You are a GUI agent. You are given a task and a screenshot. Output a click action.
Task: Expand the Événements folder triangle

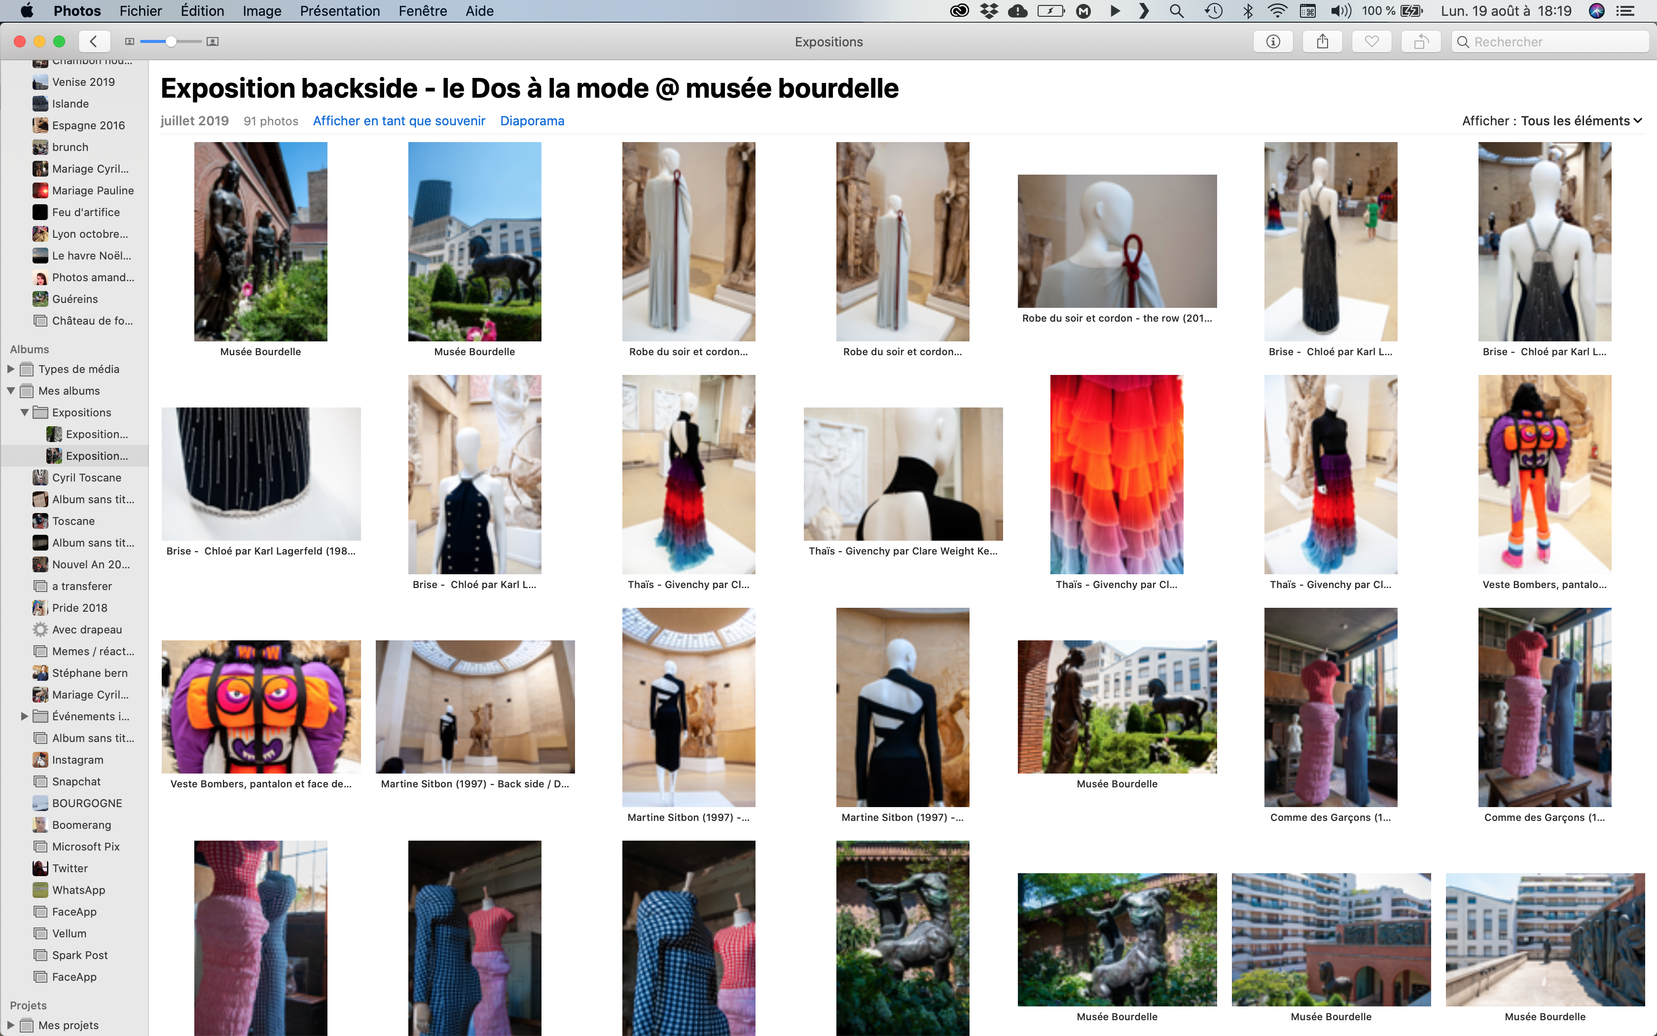click(25, 717)
